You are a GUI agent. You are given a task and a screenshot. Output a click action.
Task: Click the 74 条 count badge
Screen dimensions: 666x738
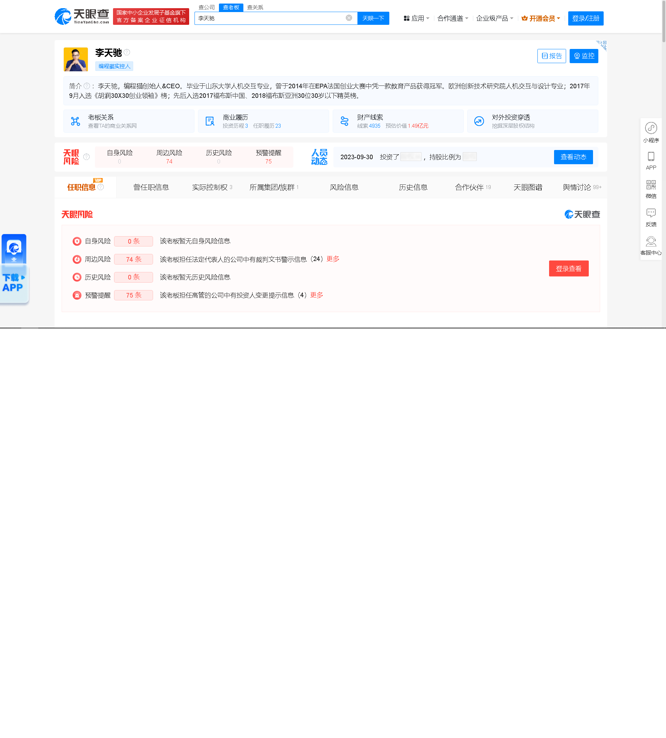[x=134, y=260]
